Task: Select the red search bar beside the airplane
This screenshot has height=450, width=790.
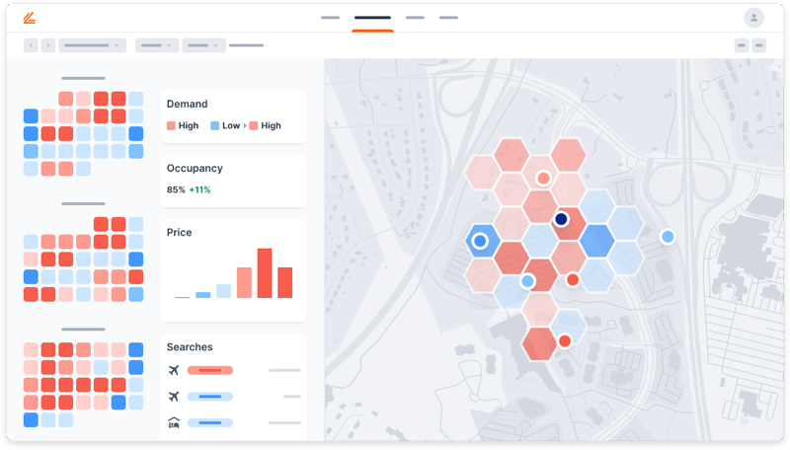Action: [x=210, y=370]
